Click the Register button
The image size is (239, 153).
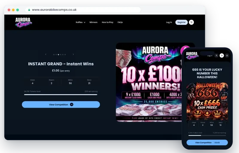pyautogui.click(x=181, y=22)
